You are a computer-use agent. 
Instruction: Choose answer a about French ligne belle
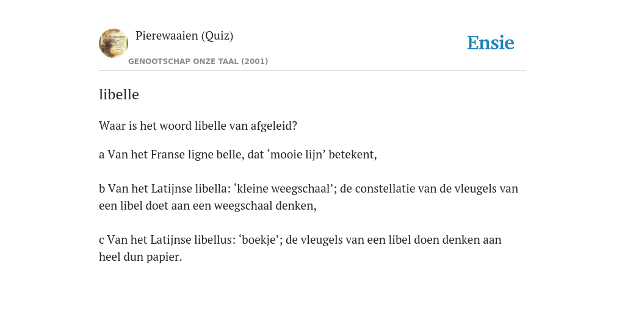point(238,155)
